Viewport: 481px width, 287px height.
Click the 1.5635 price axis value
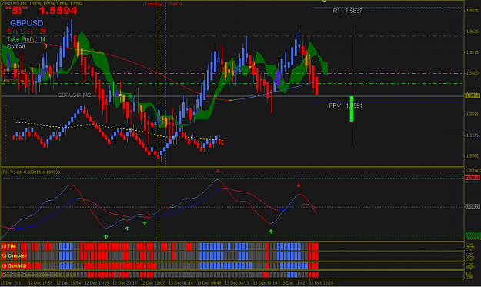coord(473,11)
